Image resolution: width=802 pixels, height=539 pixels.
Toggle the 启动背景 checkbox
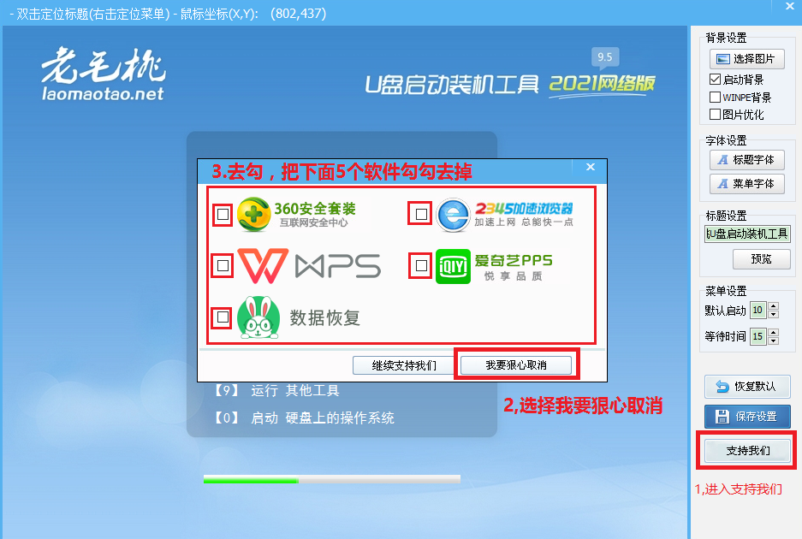click(x=716, y=80)
